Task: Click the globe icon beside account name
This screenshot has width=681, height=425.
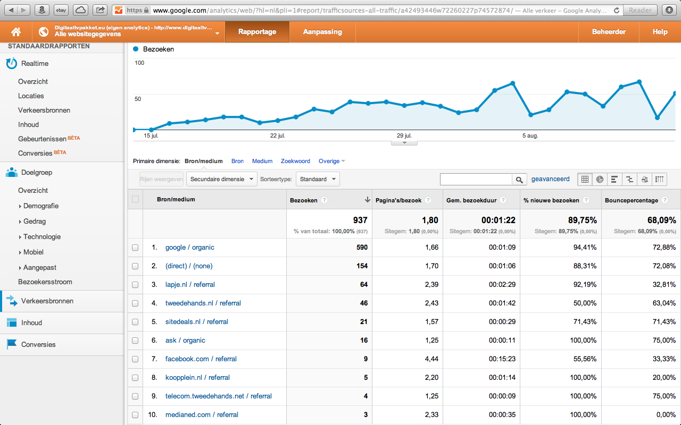Action: pyautogui.click(x=44, y=32)
